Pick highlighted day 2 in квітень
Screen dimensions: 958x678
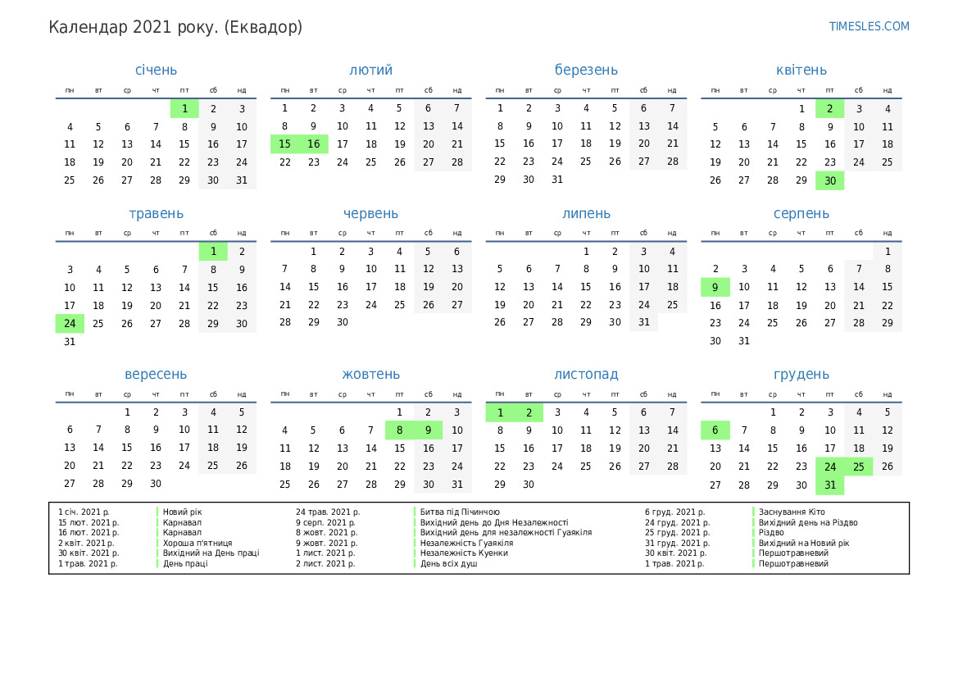(829, 108)
